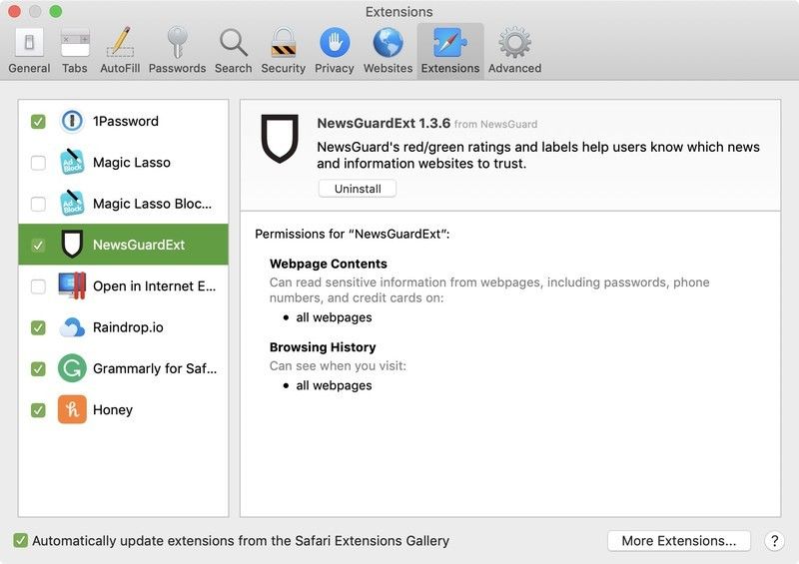
Task: Open the Passwords key icon pane
Action: coord(177,50)
